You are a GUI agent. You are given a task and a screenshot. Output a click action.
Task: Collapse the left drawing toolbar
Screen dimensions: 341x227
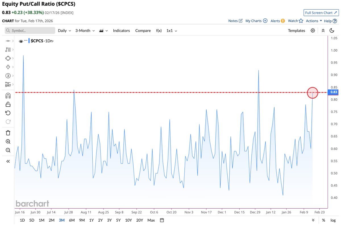(x=8, y=161)
